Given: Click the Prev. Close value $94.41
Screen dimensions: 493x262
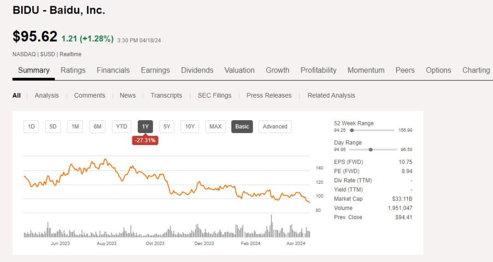Looking at the screenshot, I should (x=404, y=217).
